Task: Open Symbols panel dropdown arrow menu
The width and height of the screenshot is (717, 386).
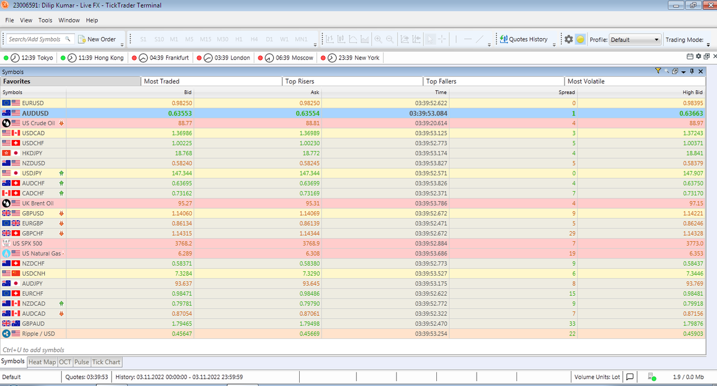Action: coord(683,71)
